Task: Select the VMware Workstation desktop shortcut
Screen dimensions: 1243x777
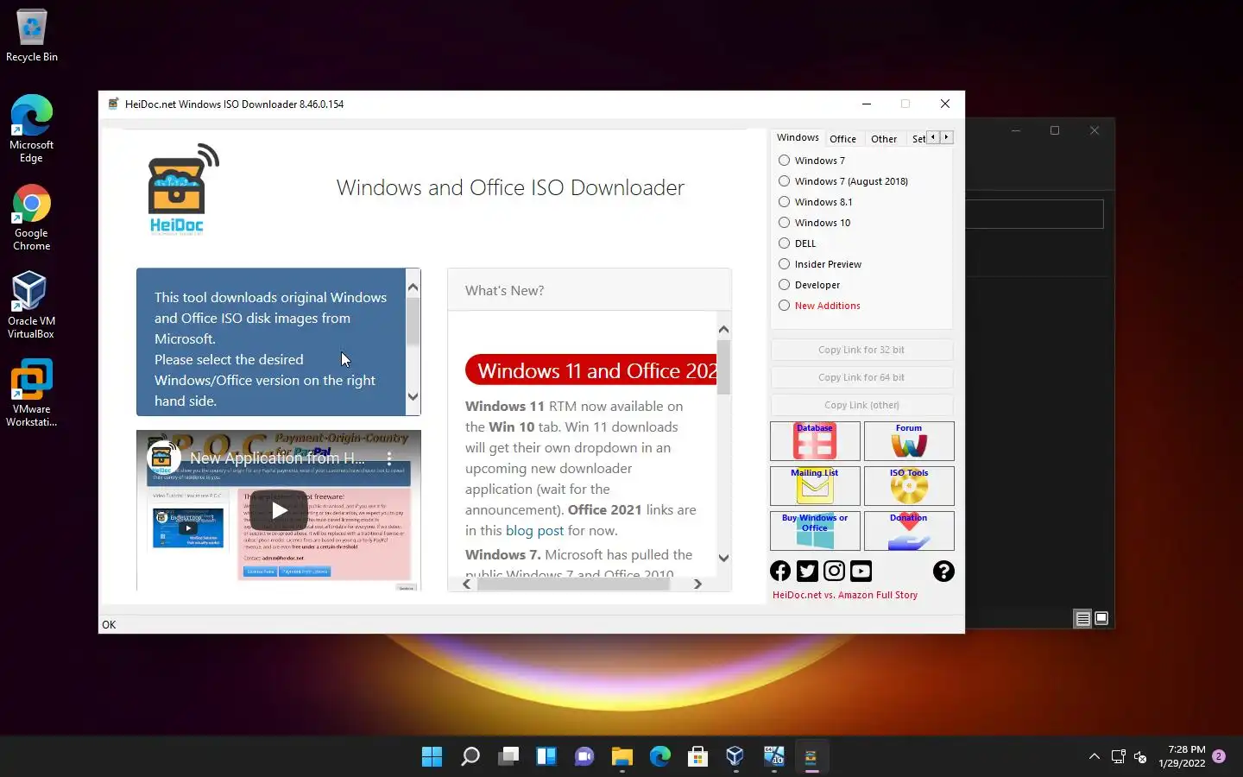Action: [32, 393]
